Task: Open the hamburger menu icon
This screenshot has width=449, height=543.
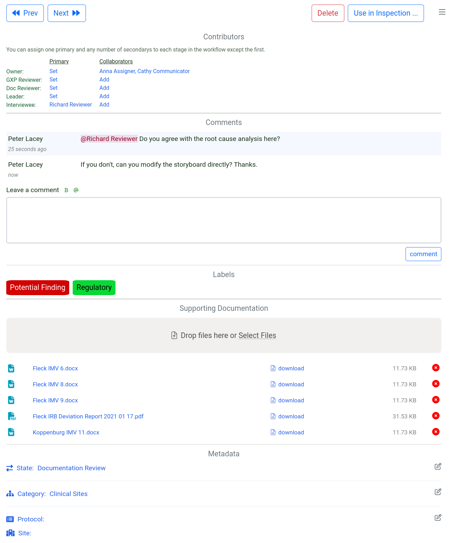Action: [442, 13]
